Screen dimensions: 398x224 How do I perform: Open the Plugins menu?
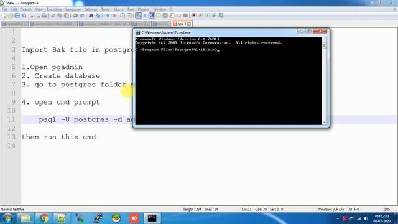pos(144,9)
